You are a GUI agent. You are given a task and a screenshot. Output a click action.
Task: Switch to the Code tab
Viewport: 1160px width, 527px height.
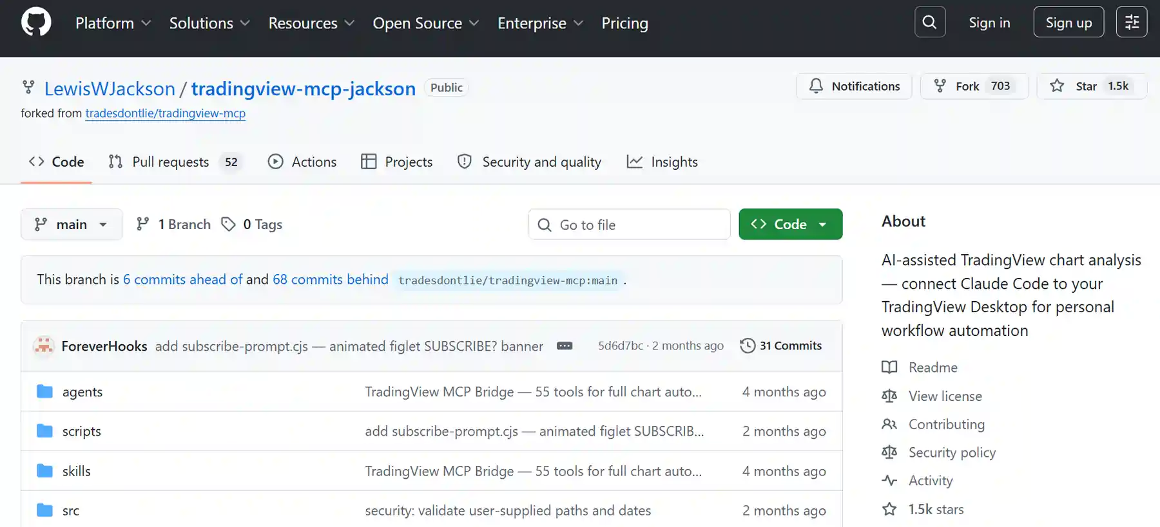(x=57, y=162)
